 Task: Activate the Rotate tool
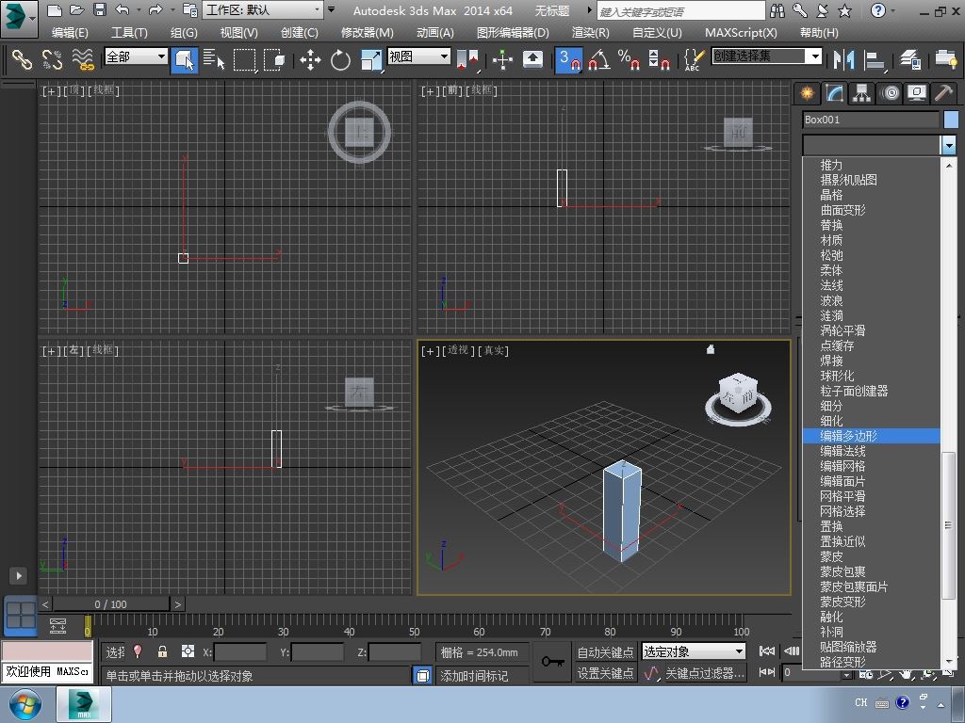click(x=340, y=60)
